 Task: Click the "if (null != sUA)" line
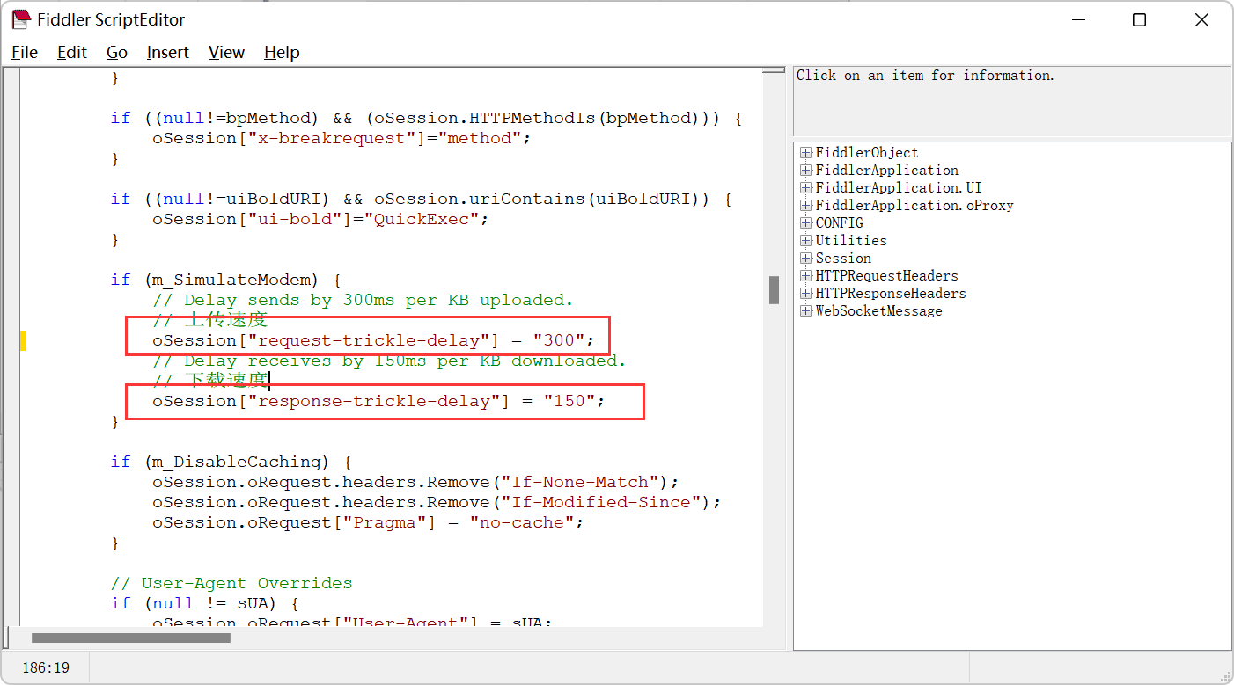(205, 603)
